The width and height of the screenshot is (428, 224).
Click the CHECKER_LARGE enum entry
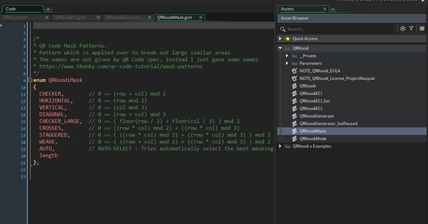click(59, 121)
